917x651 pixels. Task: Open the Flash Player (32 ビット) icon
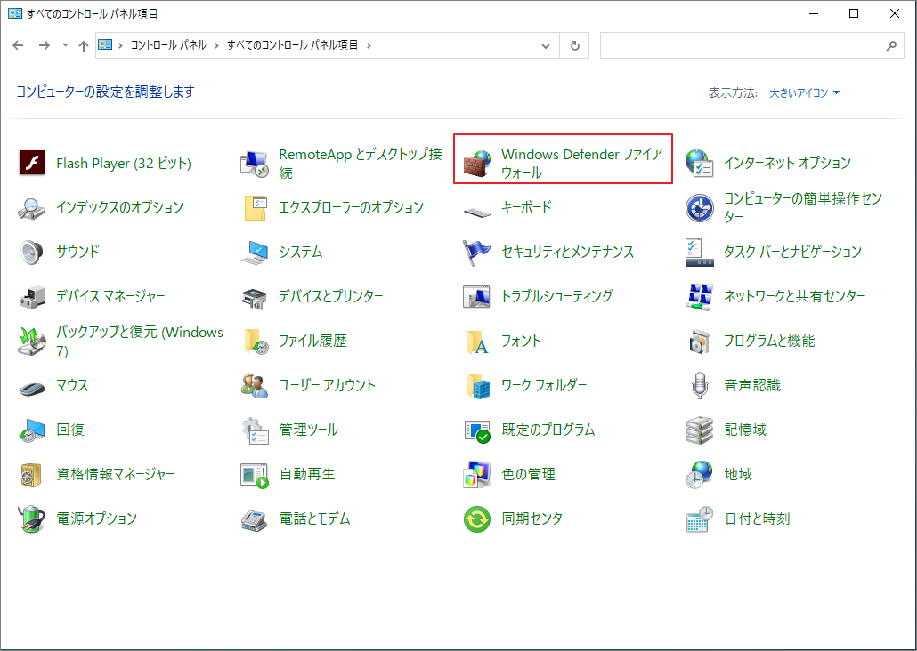click(x=31, y=163)
